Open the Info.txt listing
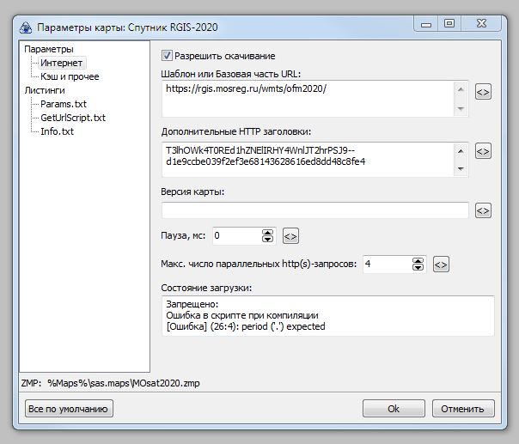This screenshot has width=519, height=444. coord(58,131)
